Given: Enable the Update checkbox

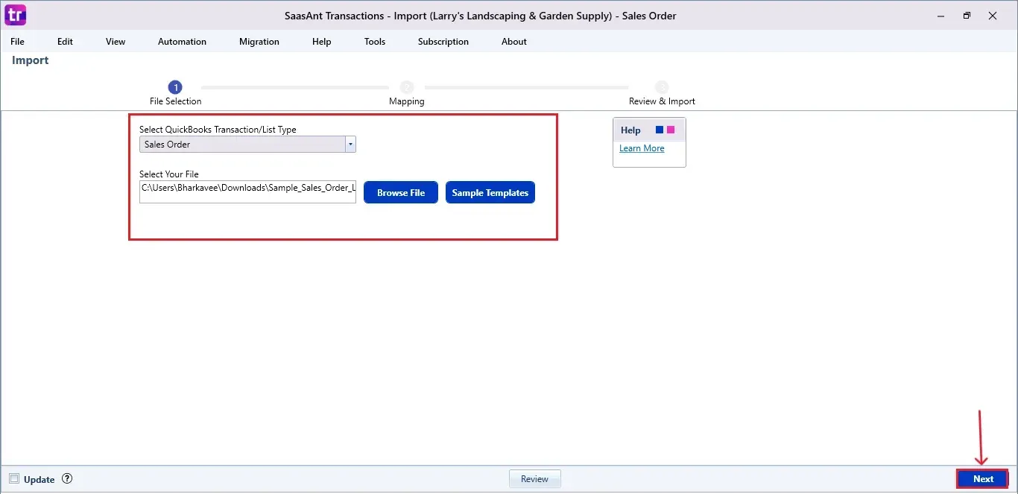Looking at the screenshot, I should 14,479.
